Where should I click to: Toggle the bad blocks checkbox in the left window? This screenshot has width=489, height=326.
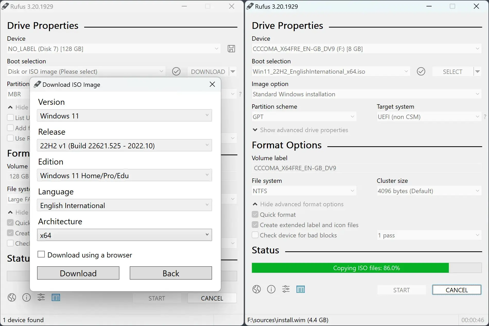(10, 243)
